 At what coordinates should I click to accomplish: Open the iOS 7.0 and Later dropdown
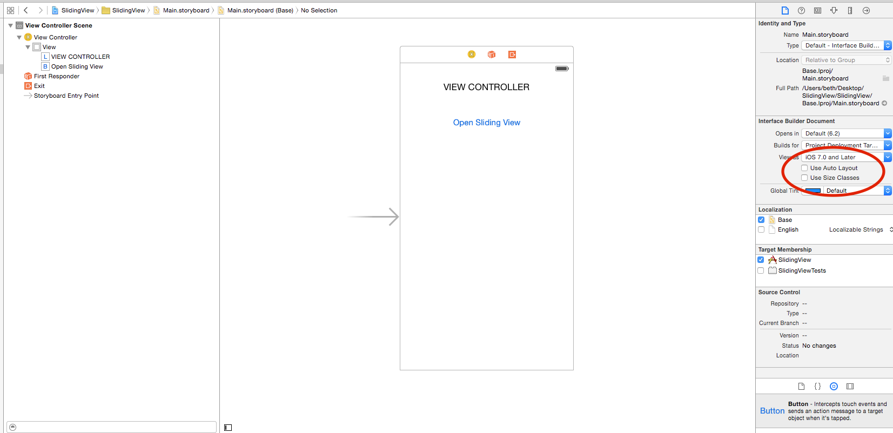pos(845,157)
